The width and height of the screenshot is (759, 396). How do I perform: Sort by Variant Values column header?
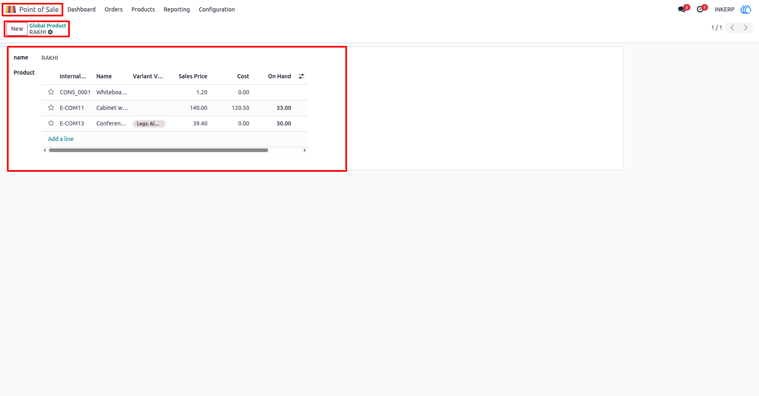point(148,76)
